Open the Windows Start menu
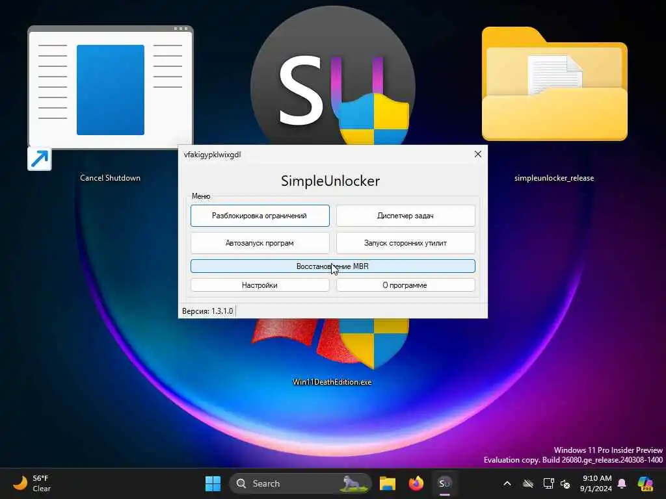Image resolution: width=666 pixels, height=499 pixels. pyautogui.click(x=213, y=483)
